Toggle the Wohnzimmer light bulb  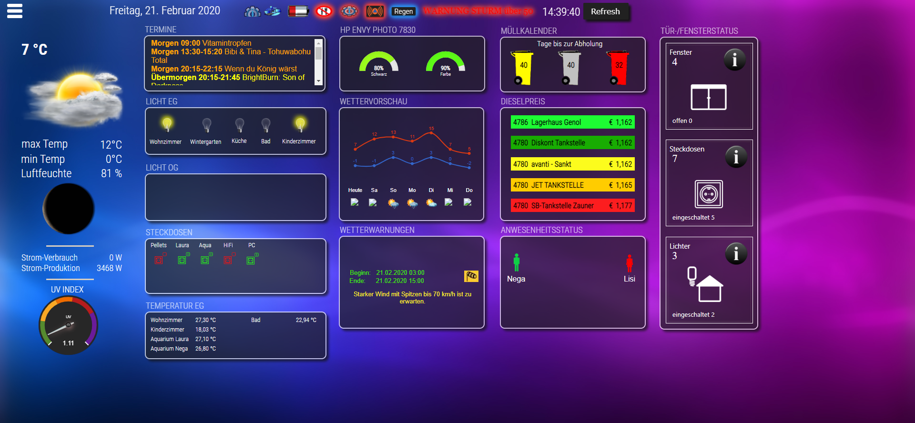pos(167,125)
